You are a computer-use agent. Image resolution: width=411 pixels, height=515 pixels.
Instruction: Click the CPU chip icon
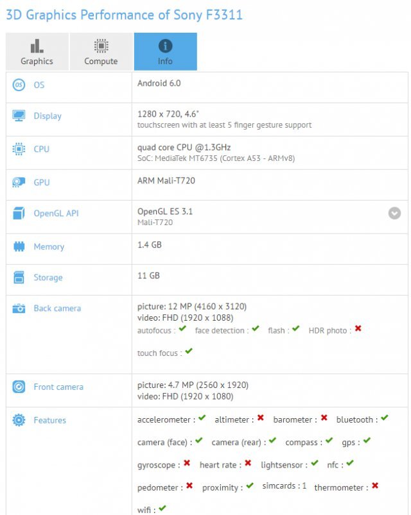pos(19,149)
